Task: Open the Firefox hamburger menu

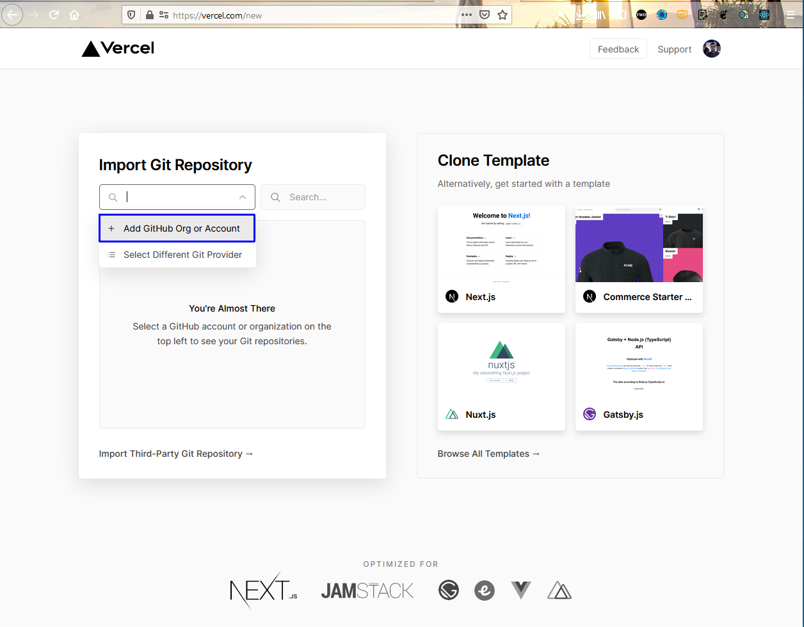Action: (790, 15)
